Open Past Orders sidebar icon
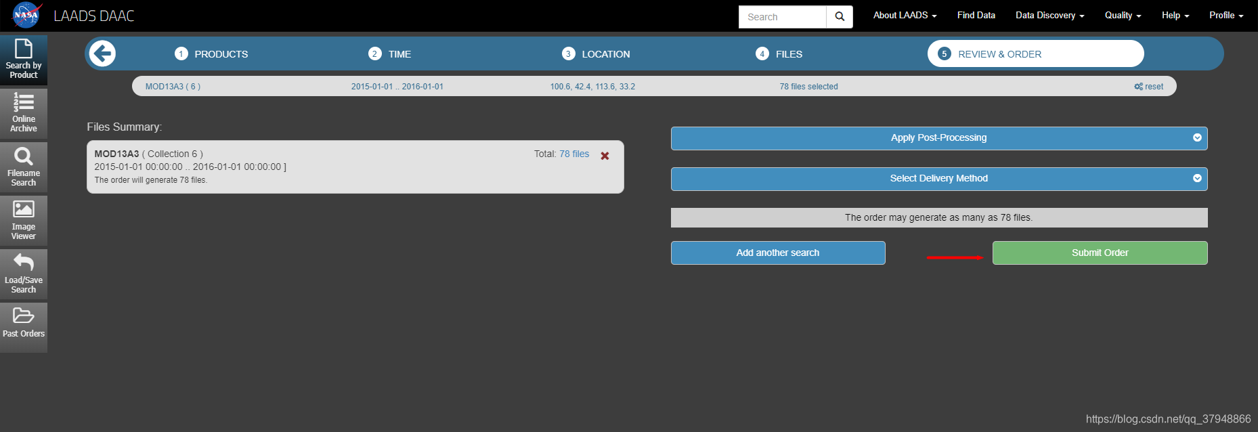 24,327
